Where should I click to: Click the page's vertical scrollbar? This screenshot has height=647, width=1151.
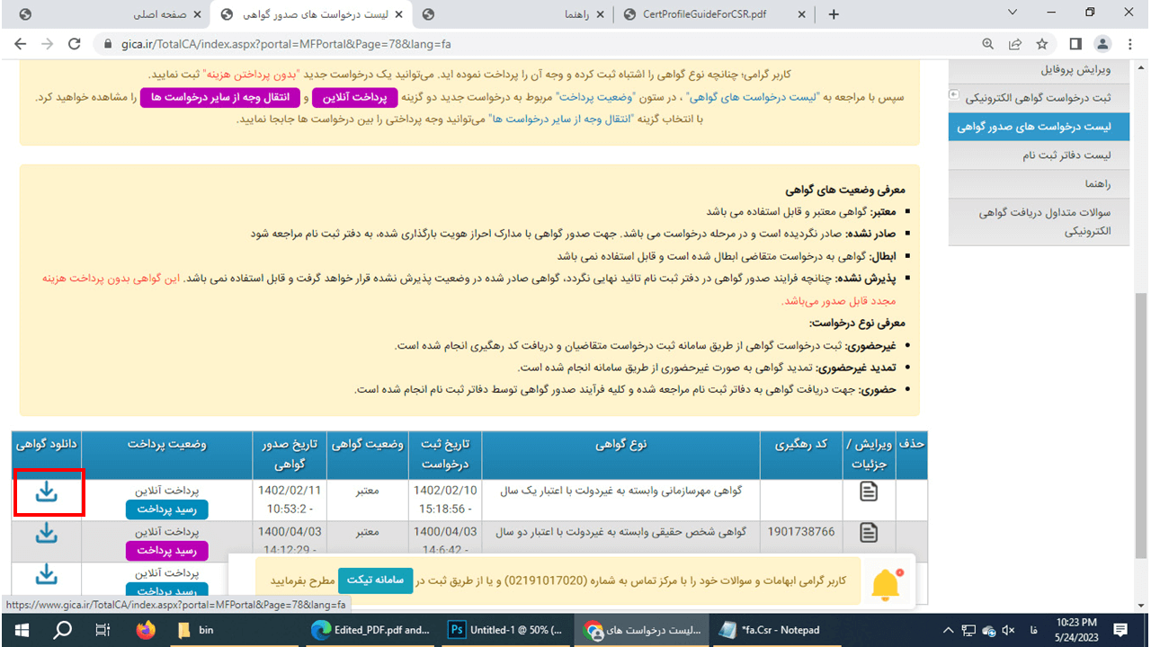[x=1142, y=359]
